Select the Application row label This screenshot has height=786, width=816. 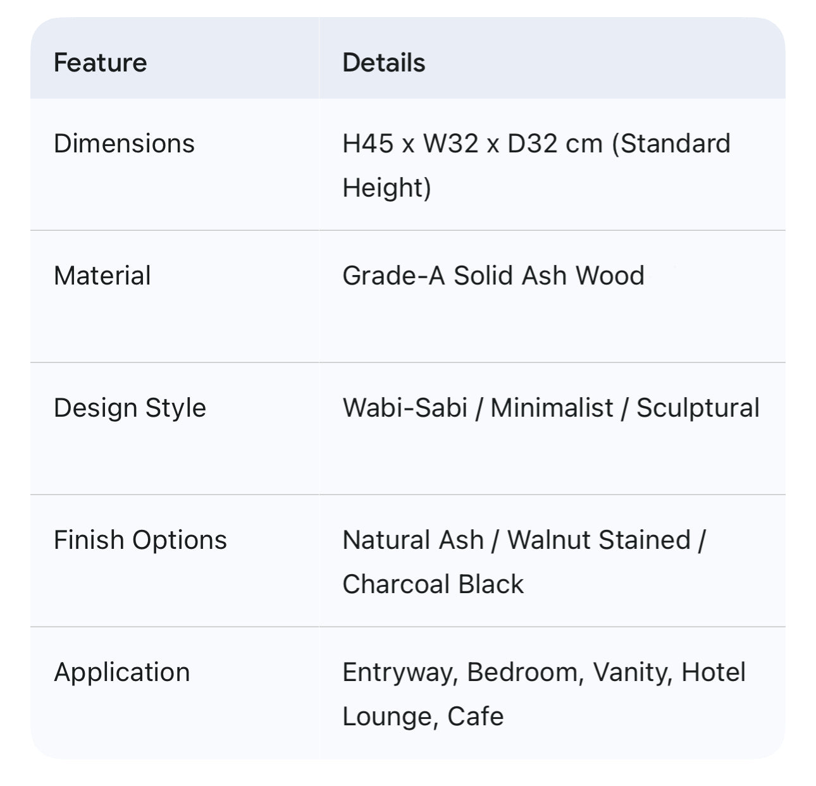click(121, 672)
